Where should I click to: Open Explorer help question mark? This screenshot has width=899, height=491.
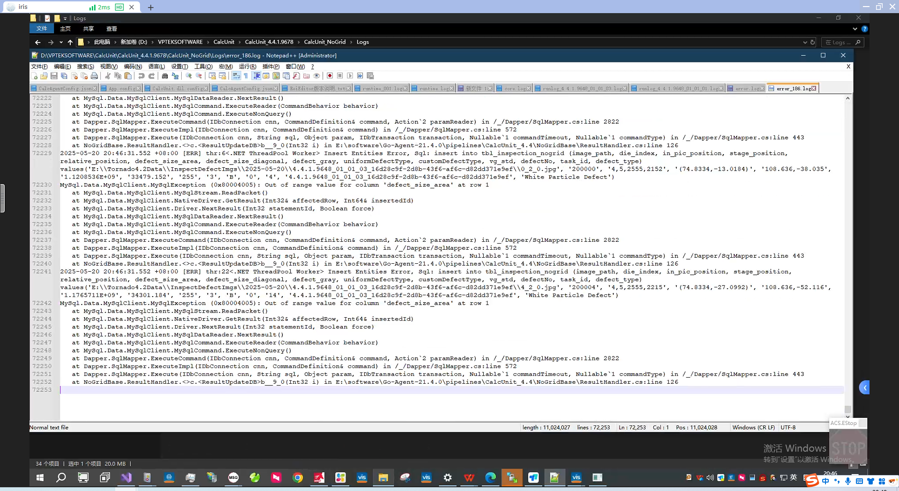click(864, 29)
